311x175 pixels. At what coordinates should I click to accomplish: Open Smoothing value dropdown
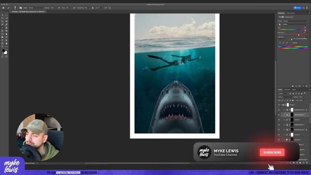87,8
